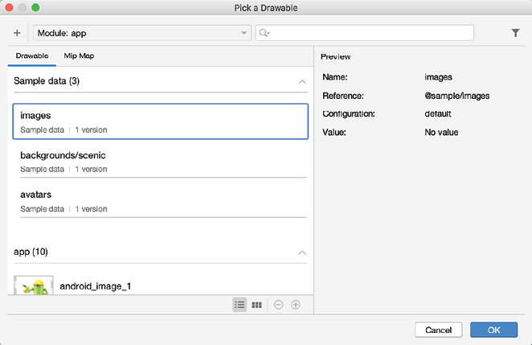Image resolution: width=532 pixels, height=345 pixels.
Task: Focus the drawable search field
Action: [x=370, y=33]
